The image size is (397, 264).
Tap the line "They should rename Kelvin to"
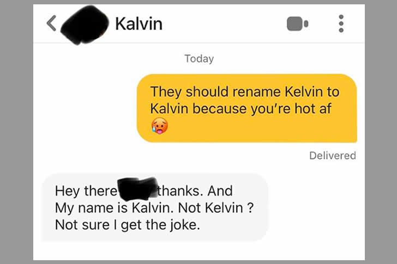244,91
